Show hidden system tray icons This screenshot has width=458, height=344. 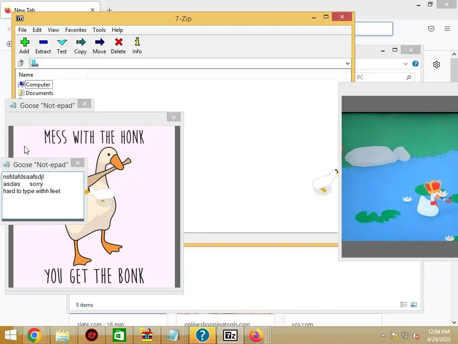click(x=383, y=335)
